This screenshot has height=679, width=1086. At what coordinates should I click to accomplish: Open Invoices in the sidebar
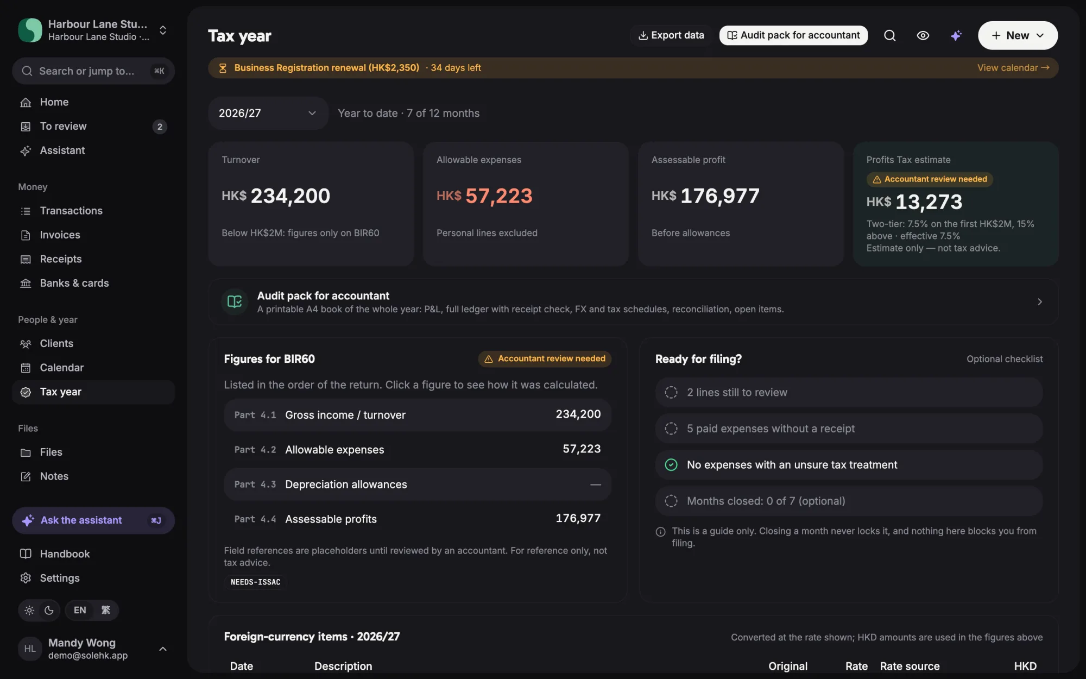click(x=93, y=235)
